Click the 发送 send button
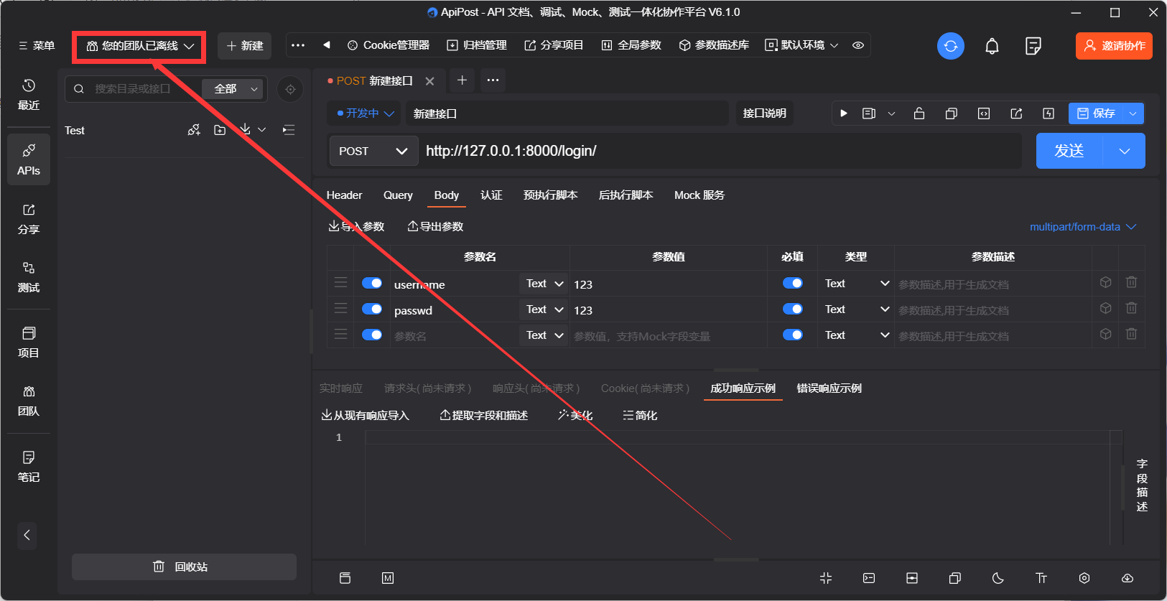1167x601 pixels. coord(1069,151)
